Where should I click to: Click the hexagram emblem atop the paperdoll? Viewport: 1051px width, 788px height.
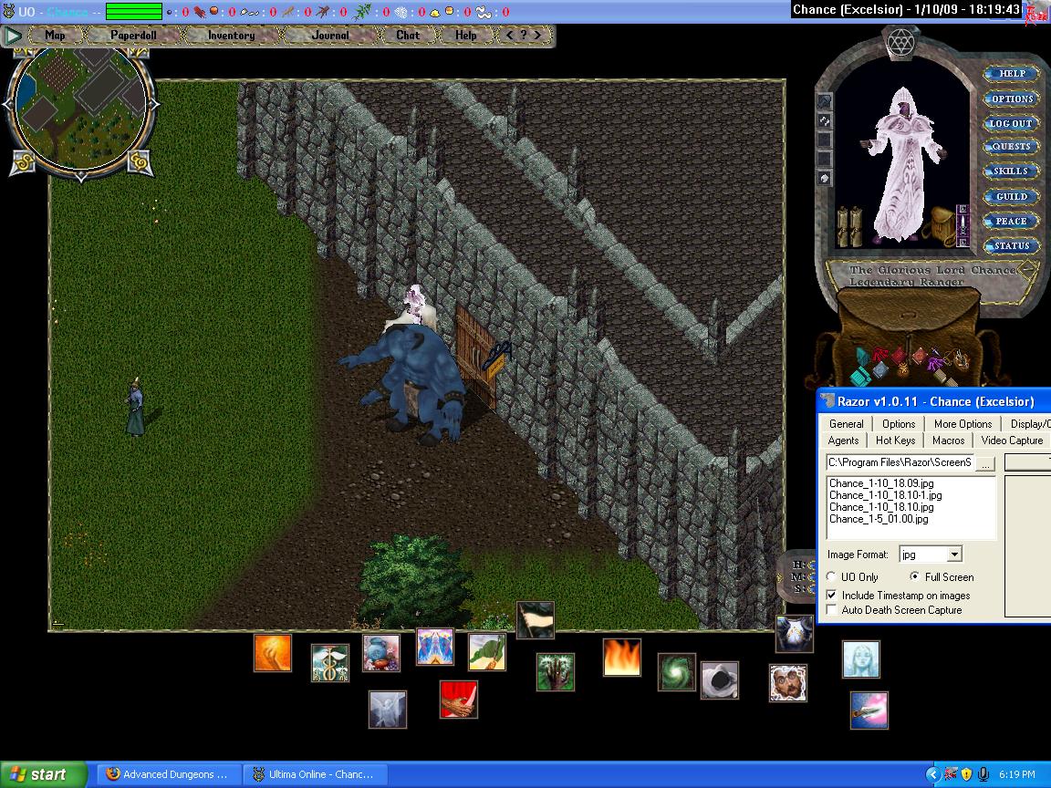(900, 43)
